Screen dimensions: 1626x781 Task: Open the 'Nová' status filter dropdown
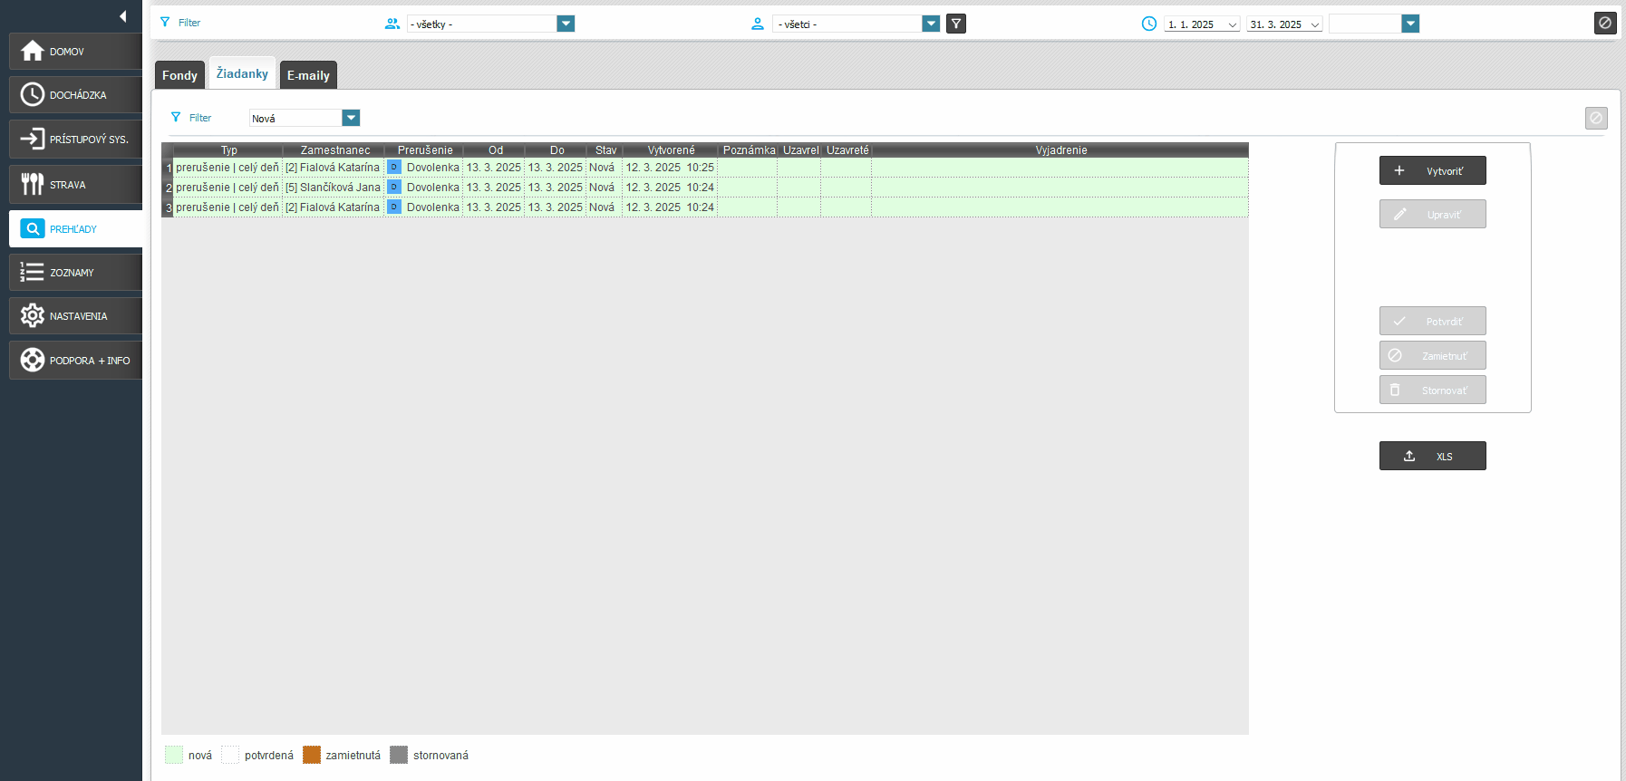(351, 118)
